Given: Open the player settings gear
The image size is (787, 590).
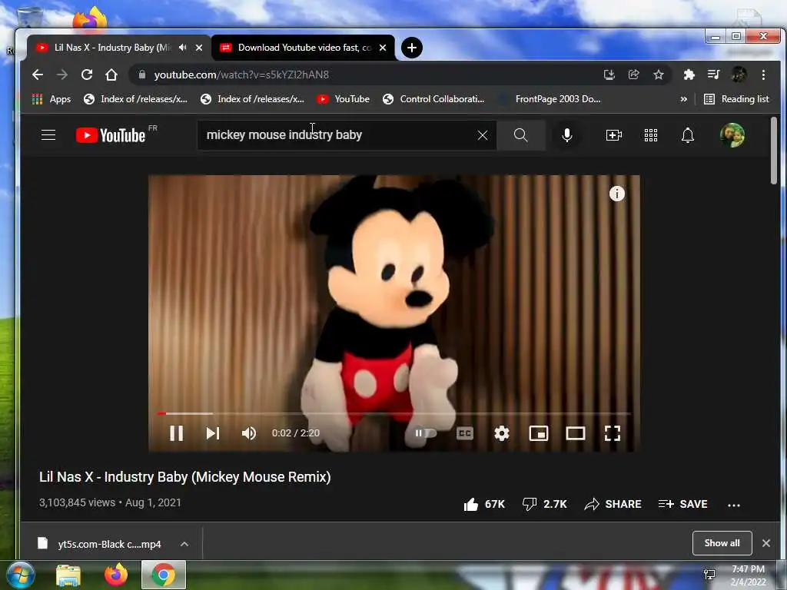Looking at the screenshot, I should pos(501,433).
